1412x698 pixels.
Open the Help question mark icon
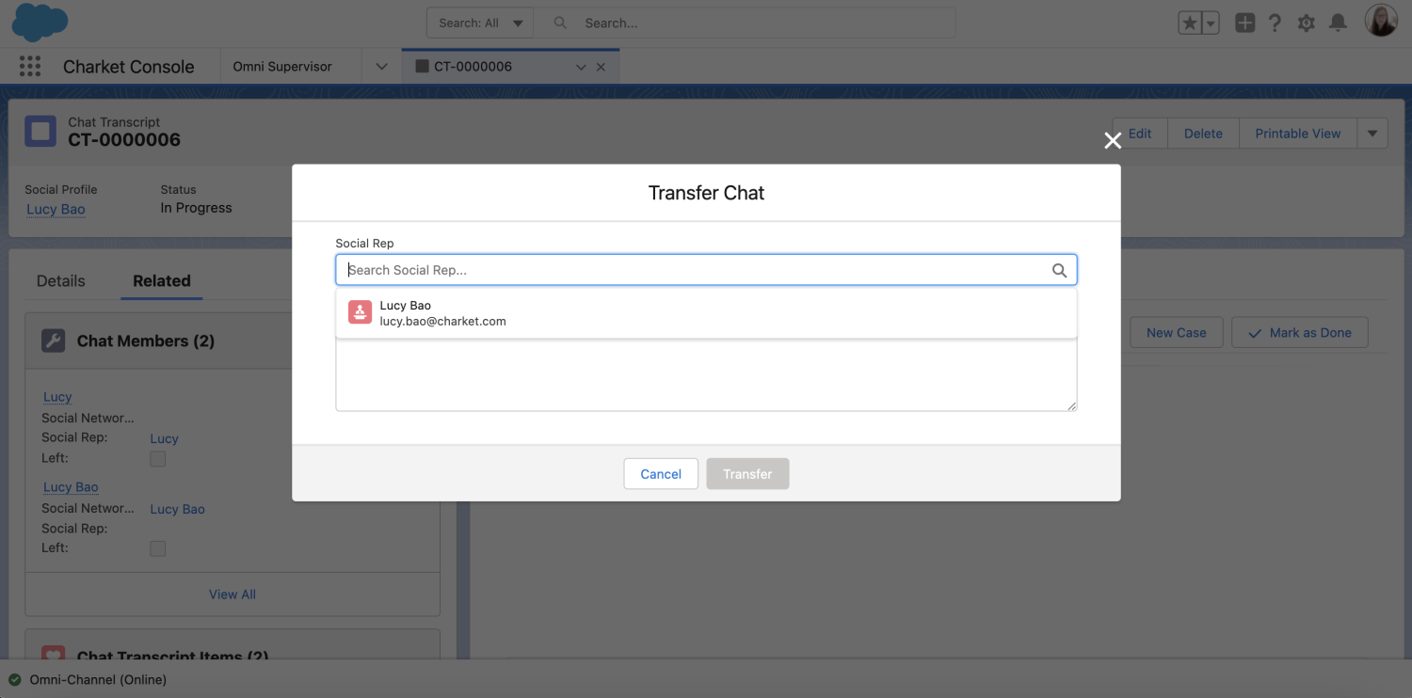click(x=1275, y=23)
